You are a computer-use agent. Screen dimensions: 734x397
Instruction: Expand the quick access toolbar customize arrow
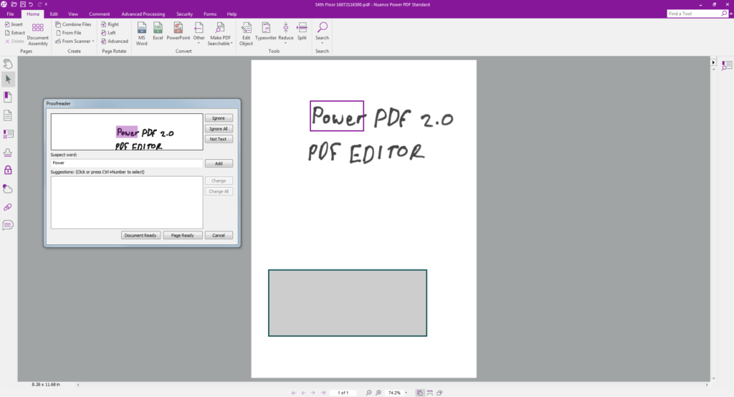coord(47,4)
